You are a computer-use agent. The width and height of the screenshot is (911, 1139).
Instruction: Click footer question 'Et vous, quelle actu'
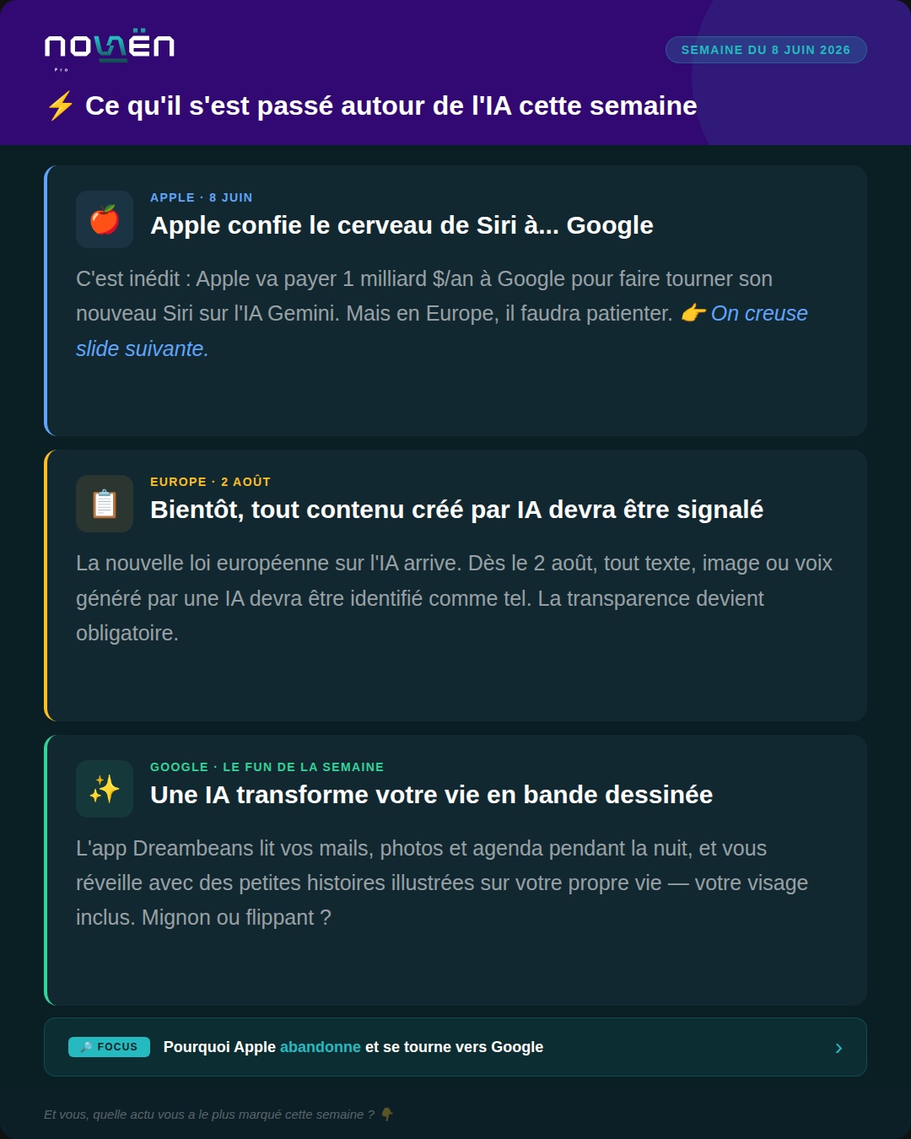209,1115
